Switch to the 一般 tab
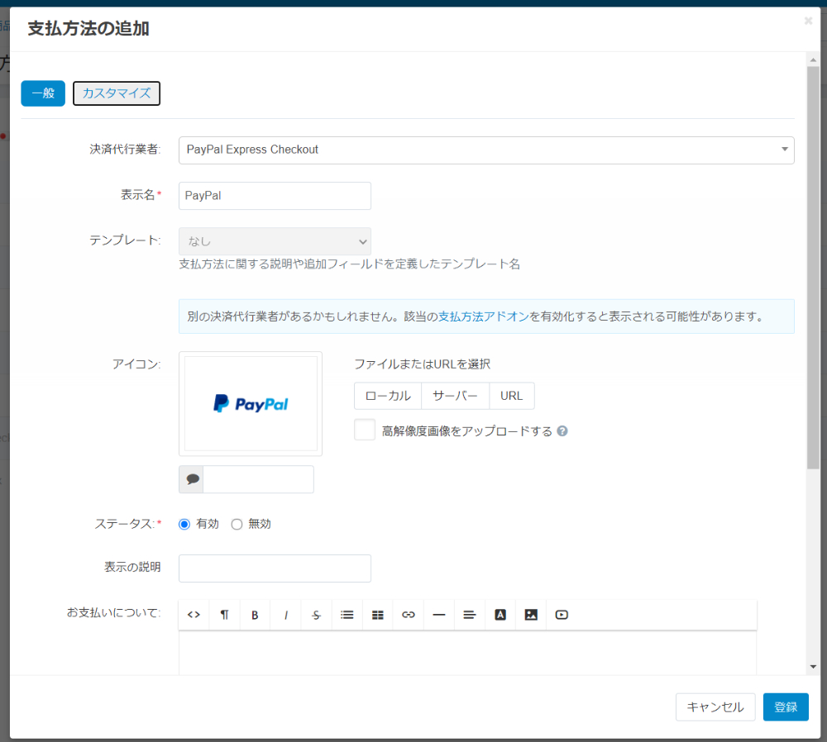The image size is (827, 742). 43,93
